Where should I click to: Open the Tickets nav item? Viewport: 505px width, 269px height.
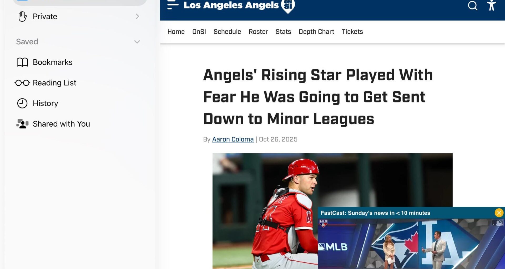(352, 32)
